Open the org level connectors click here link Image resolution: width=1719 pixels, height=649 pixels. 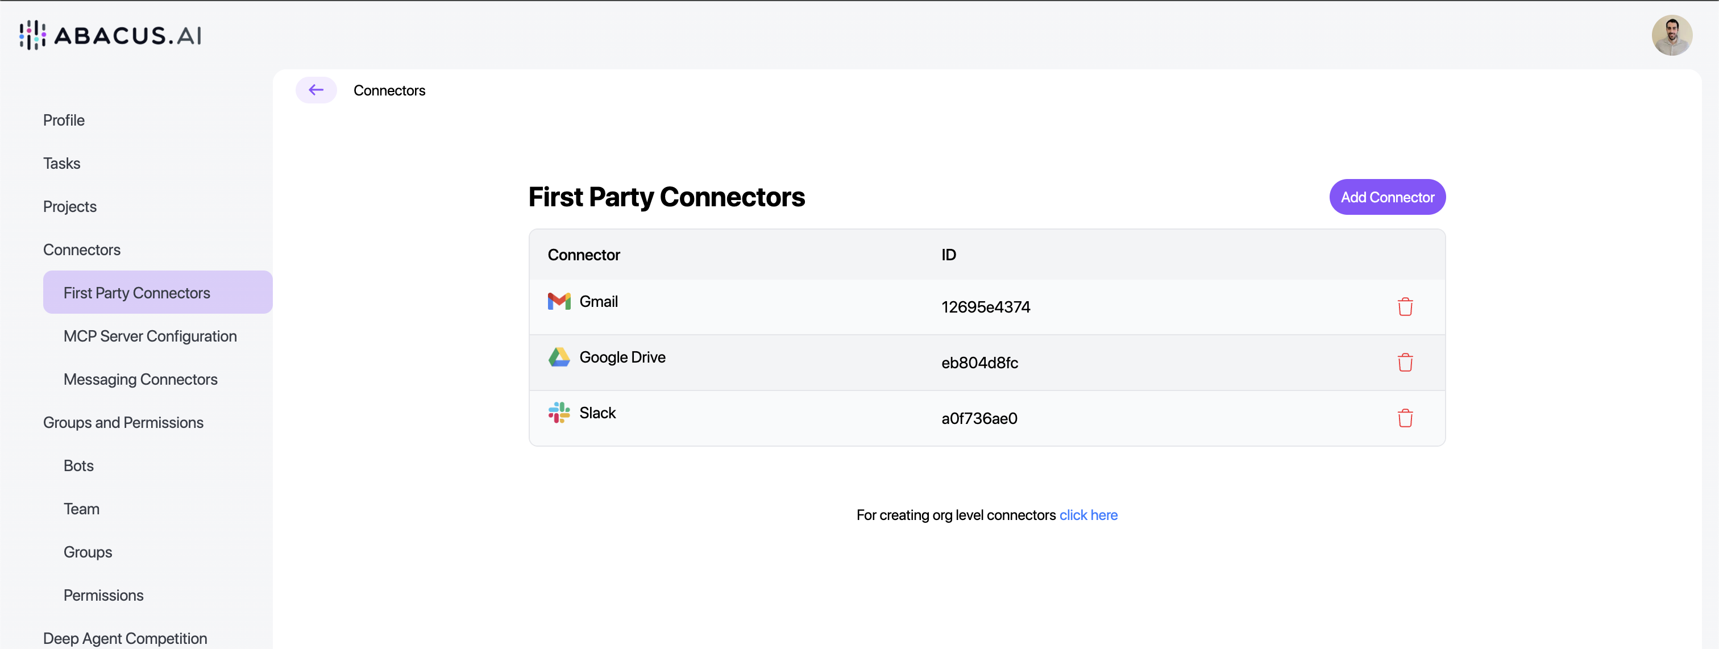click(1089, 514)
